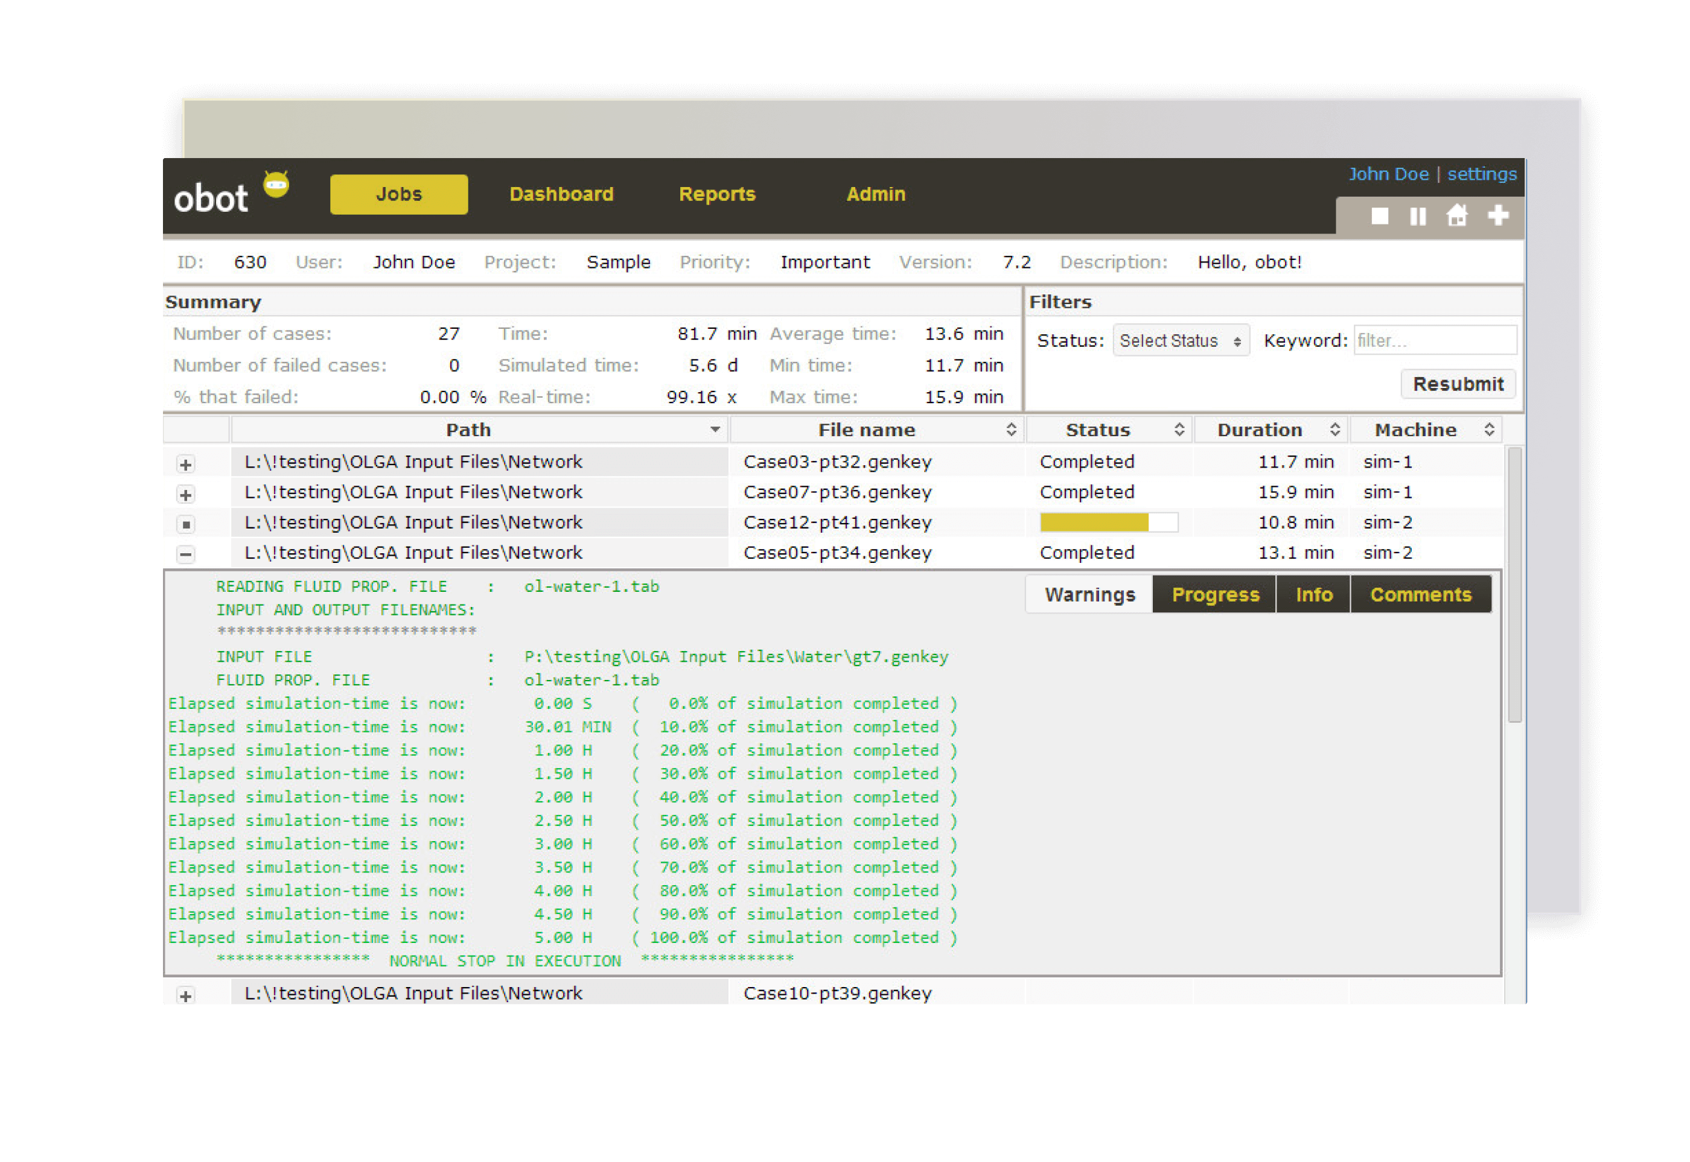This screenshot has width=1690, height=1162.
Task: Click the Resubmit button
Action: (x=1458, y=384)
